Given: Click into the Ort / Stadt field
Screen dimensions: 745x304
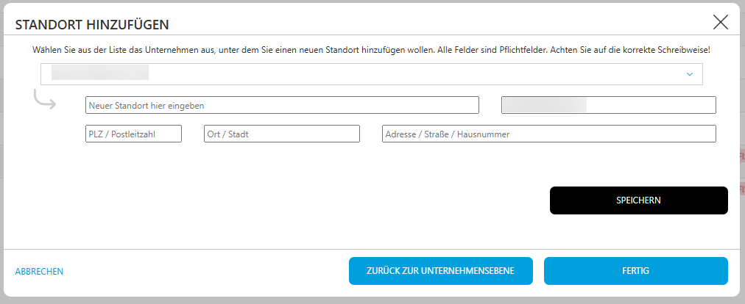Looking at the screenshot, I should 282,134.
